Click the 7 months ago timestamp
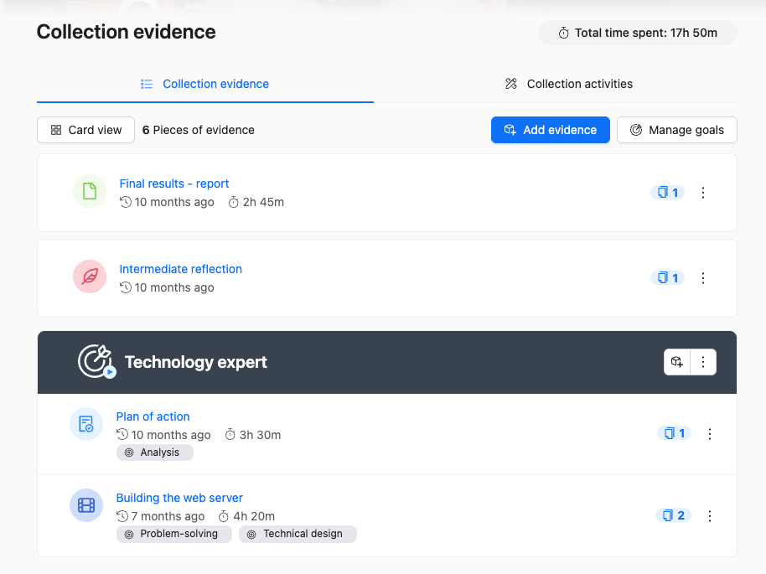 point(161,516)
